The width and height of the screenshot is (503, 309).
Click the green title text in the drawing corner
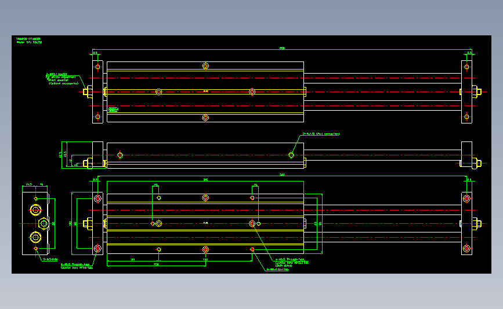(29, 41)
